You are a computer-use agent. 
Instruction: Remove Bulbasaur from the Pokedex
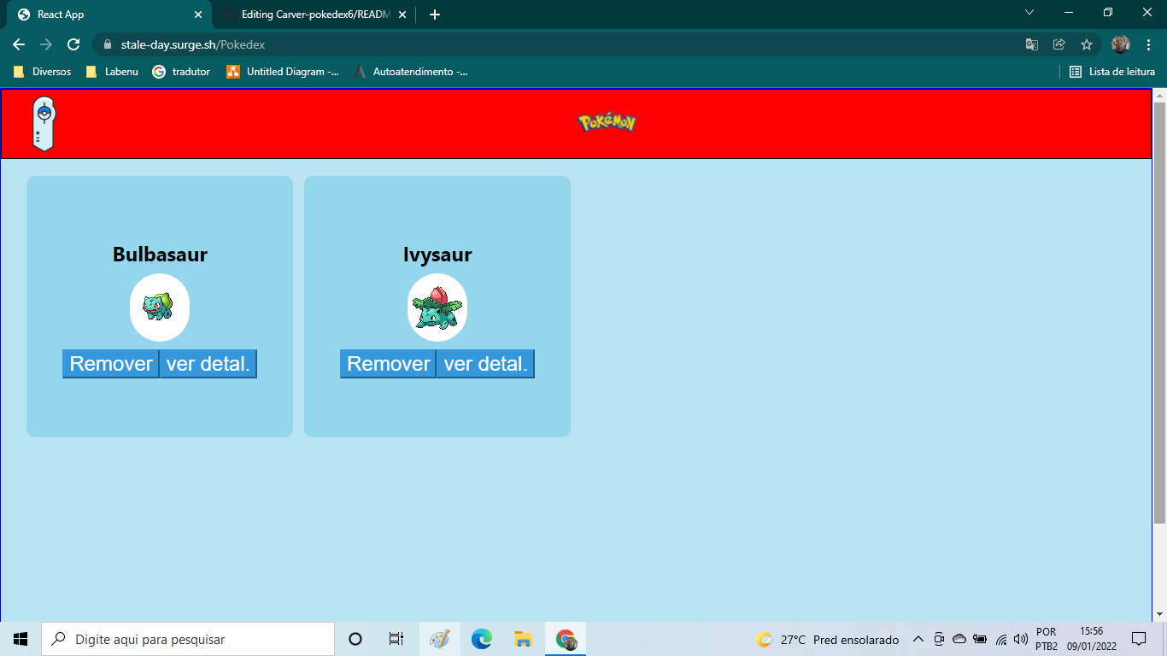click(x=111, y=364)
